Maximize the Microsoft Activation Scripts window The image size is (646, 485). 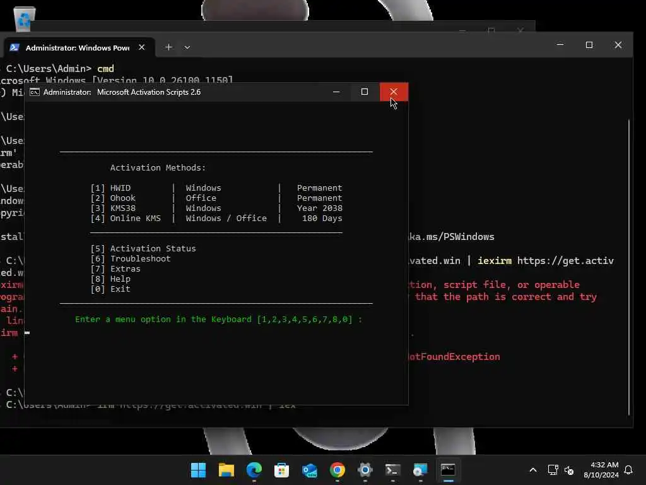pyautogui.click(x=365, y=92)
